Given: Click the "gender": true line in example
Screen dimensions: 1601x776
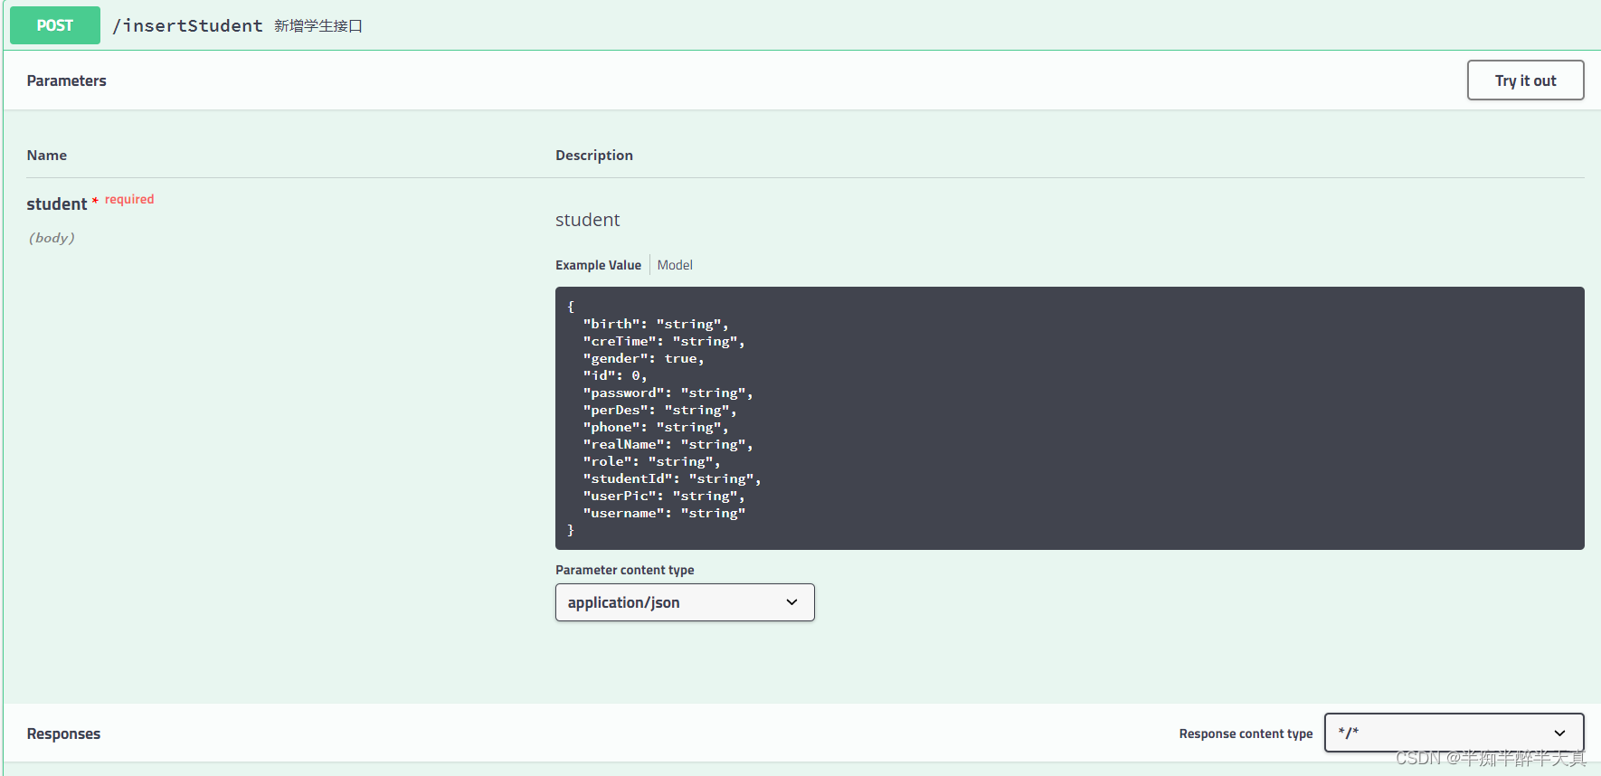Looking at the screenshot, I should point(643,358).
